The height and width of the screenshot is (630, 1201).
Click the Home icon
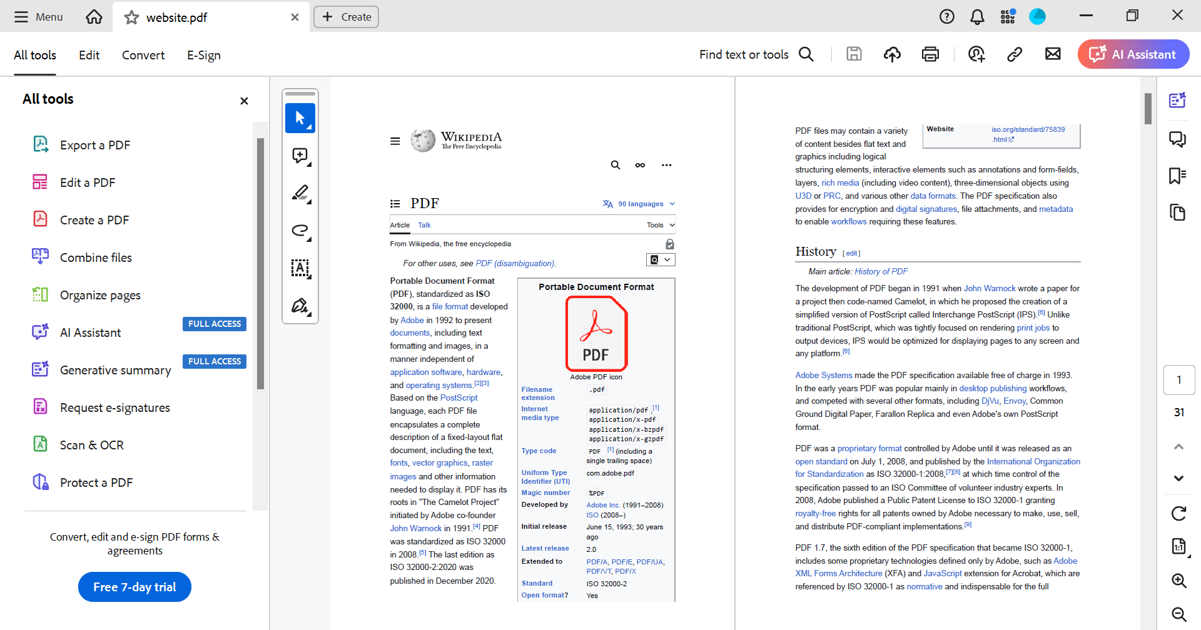click(x=94, y=17)
